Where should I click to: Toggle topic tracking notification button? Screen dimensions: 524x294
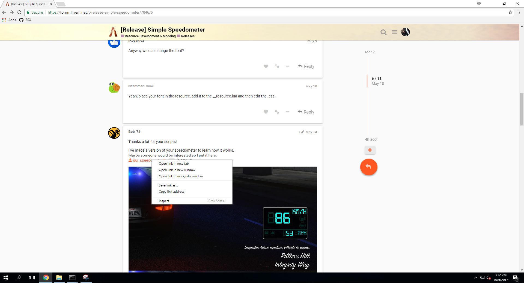pyautogui.click(x=370, y=150)
